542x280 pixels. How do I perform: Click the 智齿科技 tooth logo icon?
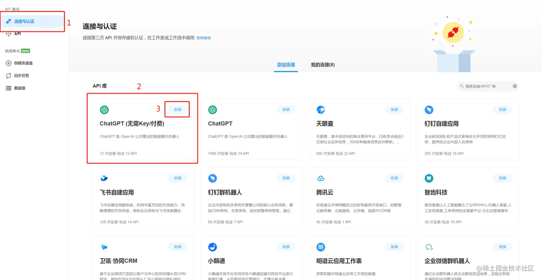click(x=429, y=178)
